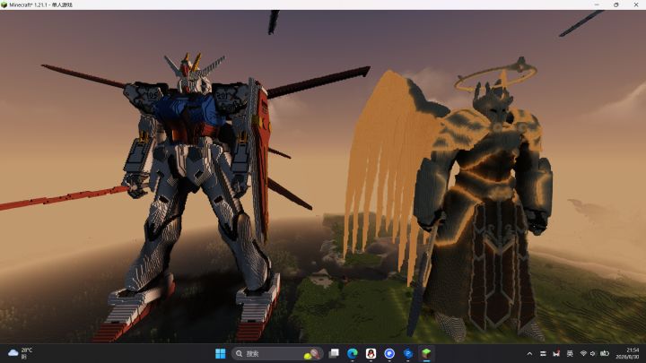Open the weather widget showing 28°C

coord(20,353)
